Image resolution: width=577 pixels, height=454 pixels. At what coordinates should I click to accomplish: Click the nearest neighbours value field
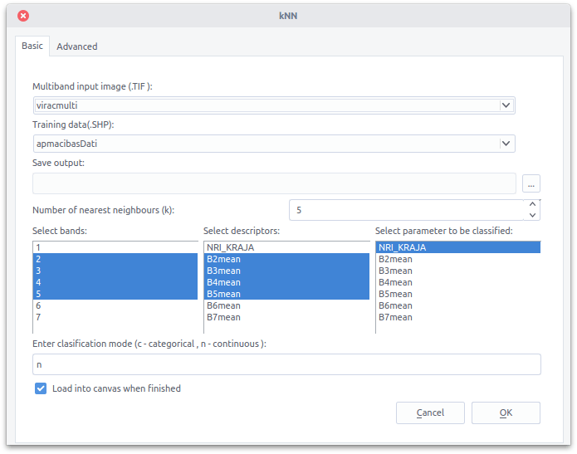[x=406, y=210]
